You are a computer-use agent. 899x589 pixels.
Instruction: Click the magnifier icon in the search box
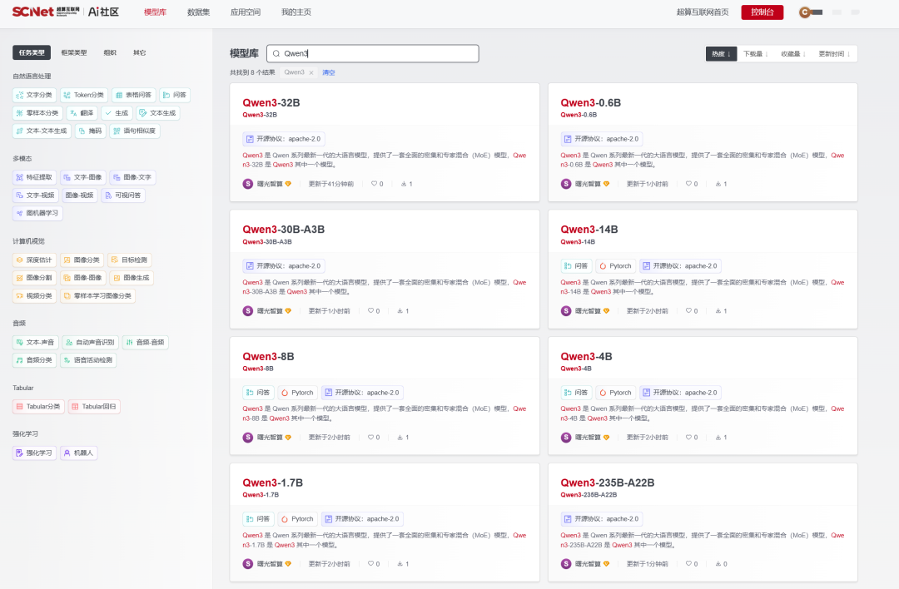coord(276,53)
